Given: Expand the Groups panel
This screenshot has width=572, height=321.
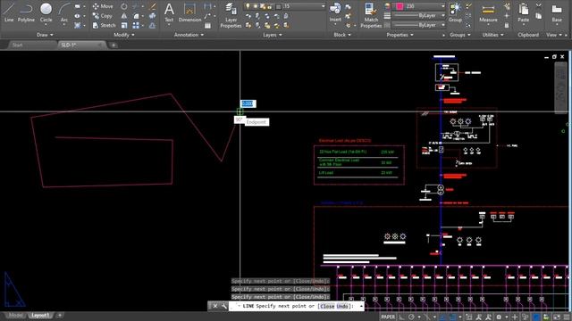Looking at the screenshot, I should point(460,35).
